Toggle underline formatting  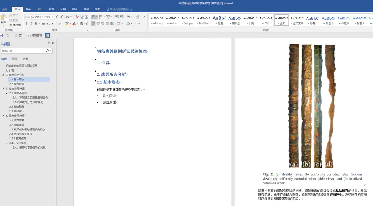click(x=36, y=23)
